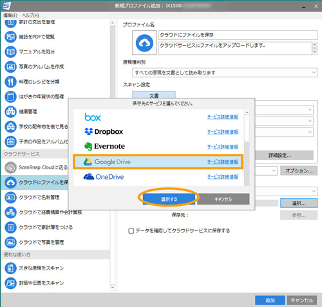Select the cloud expense accounting icon
Viewport: 322px width, 307px height.
click(x=10, y=212)
